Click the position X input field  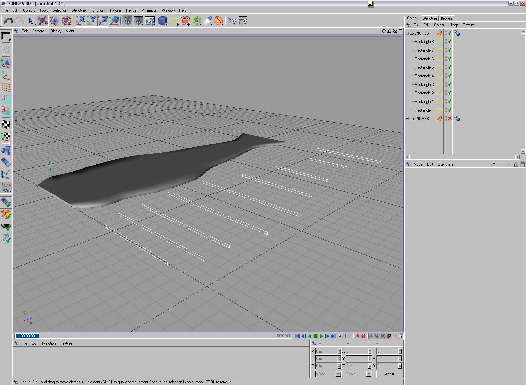pyautogui.click(x=326, y=351)
